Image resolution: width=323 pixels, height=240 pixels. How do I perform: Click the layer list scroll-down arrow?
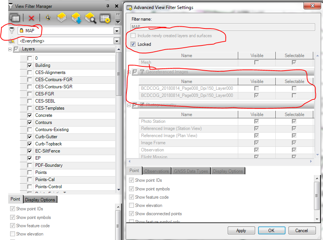click(119, 190)
